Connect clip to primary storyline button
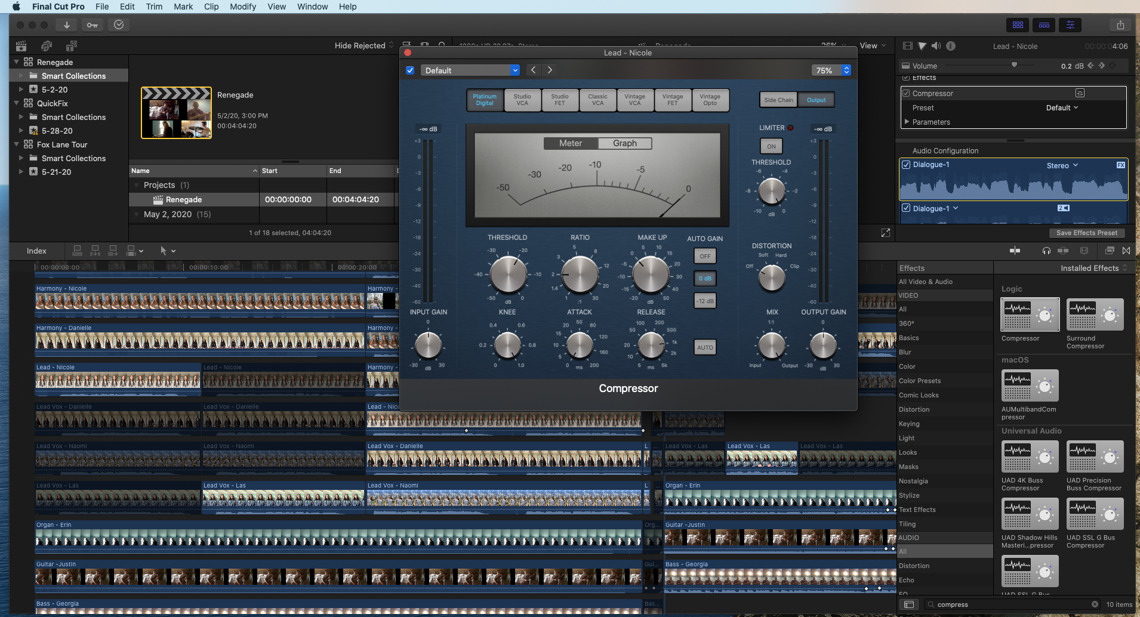This screenshot has width=1140, height=617. (x=77, y=251)
